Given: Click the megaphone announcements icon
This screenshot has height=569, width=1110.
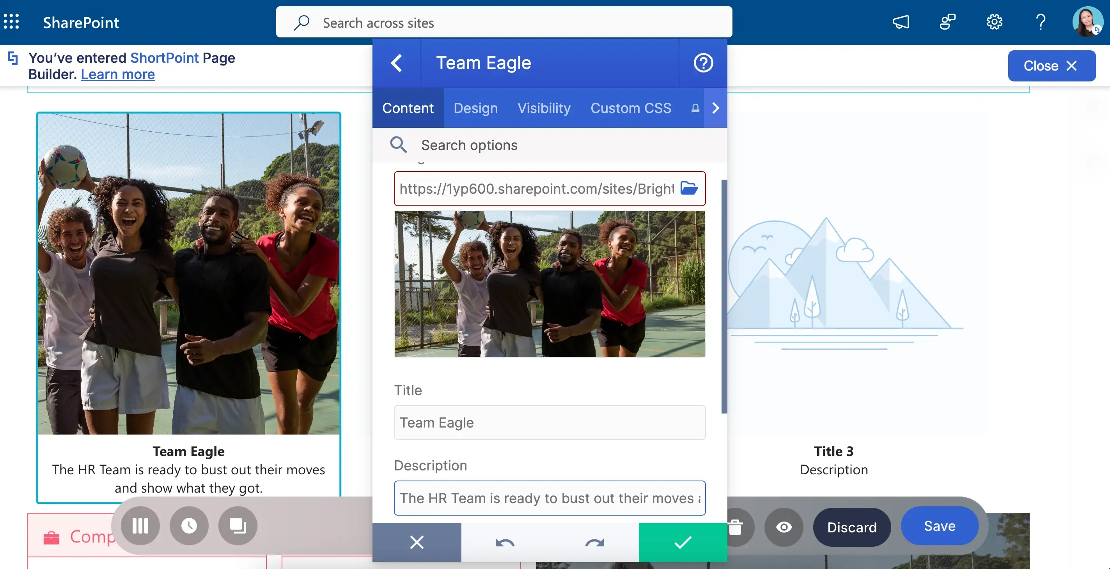Looking at the screenshot, I should 901,21.
